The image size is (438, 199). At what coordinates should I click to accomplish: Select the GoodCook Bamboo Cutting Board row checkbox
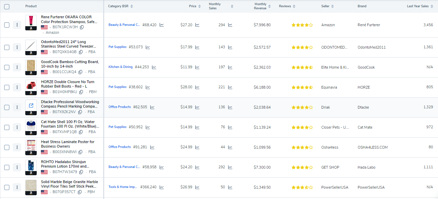pos(7,67)
